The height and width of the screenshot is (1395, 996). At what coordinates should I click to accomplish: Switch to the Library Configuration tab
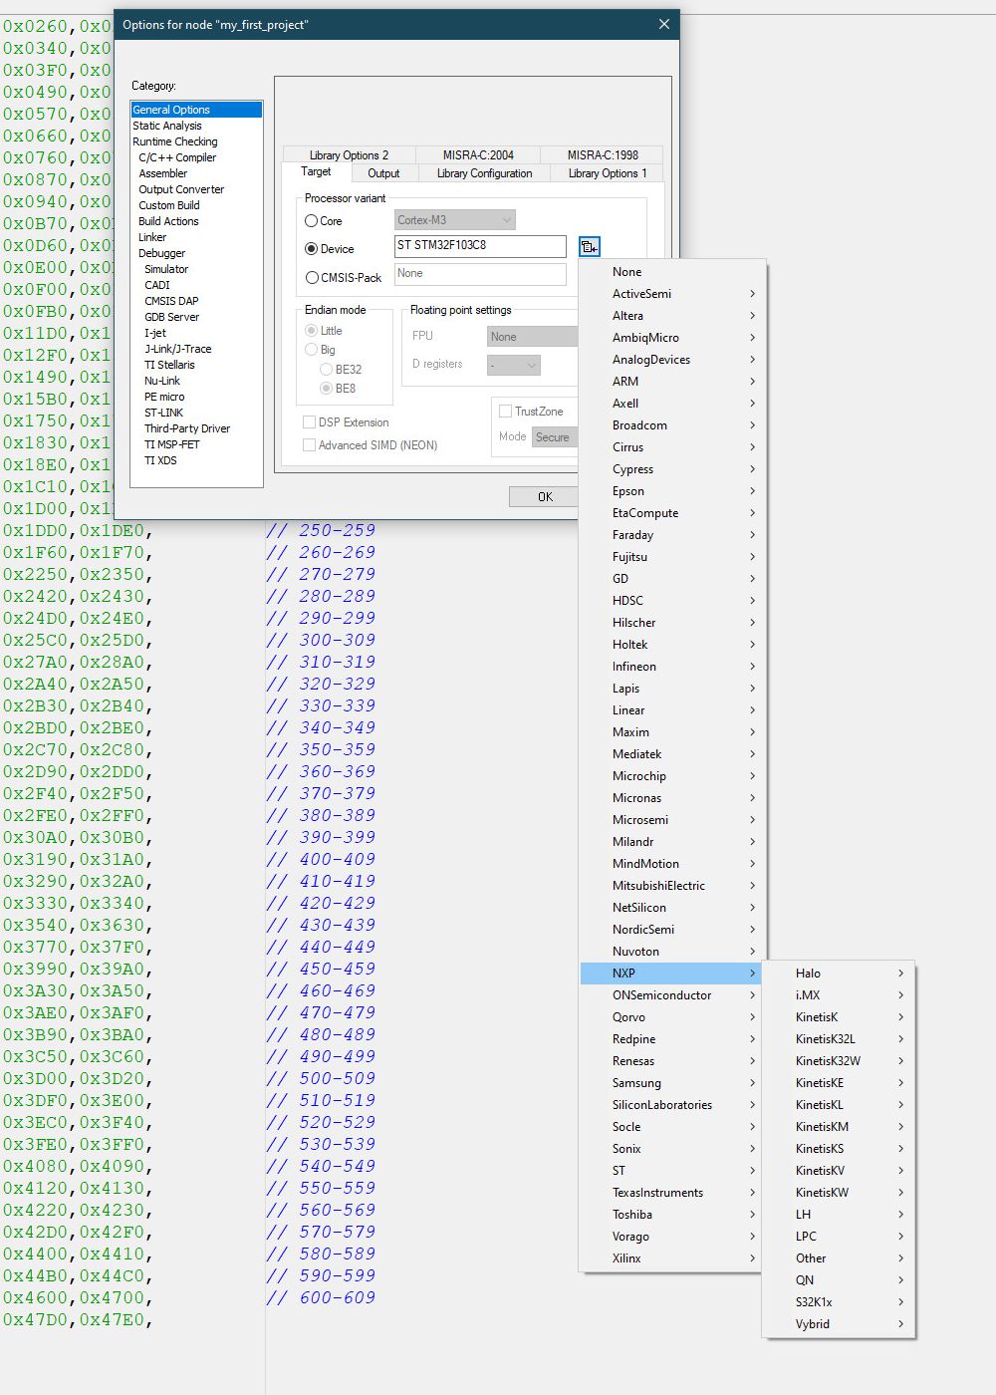pyautogui.click(x=484, y=173)
